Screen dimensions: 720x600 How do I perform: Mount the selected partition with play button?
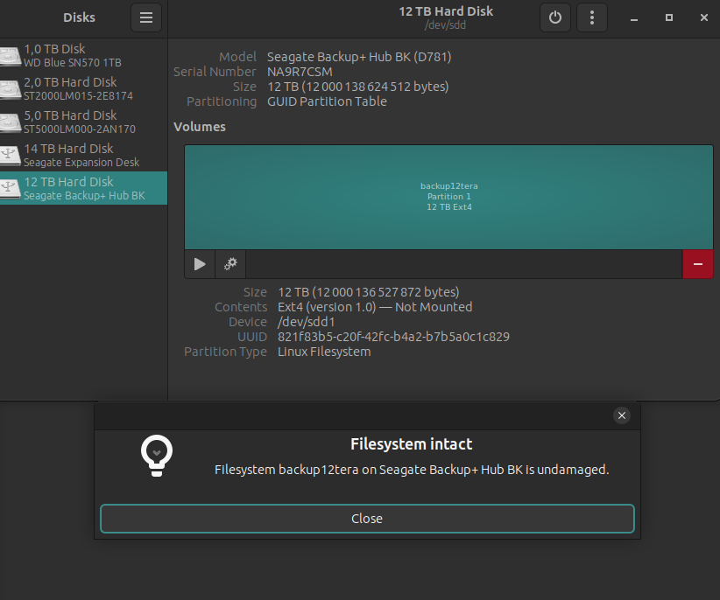[200, 263]
